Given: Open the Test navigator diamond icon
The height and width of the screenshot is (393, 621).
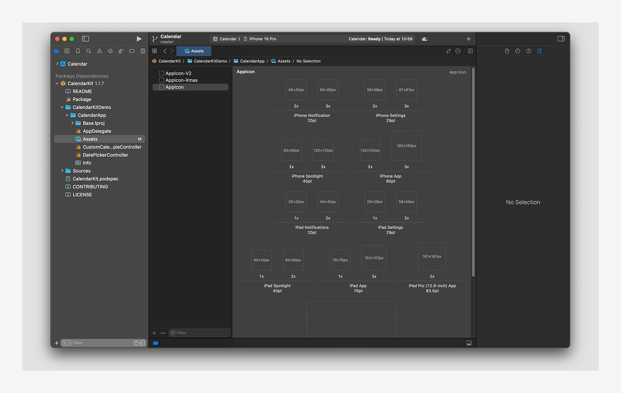Looking at the screenshot, I should [110, 51].
